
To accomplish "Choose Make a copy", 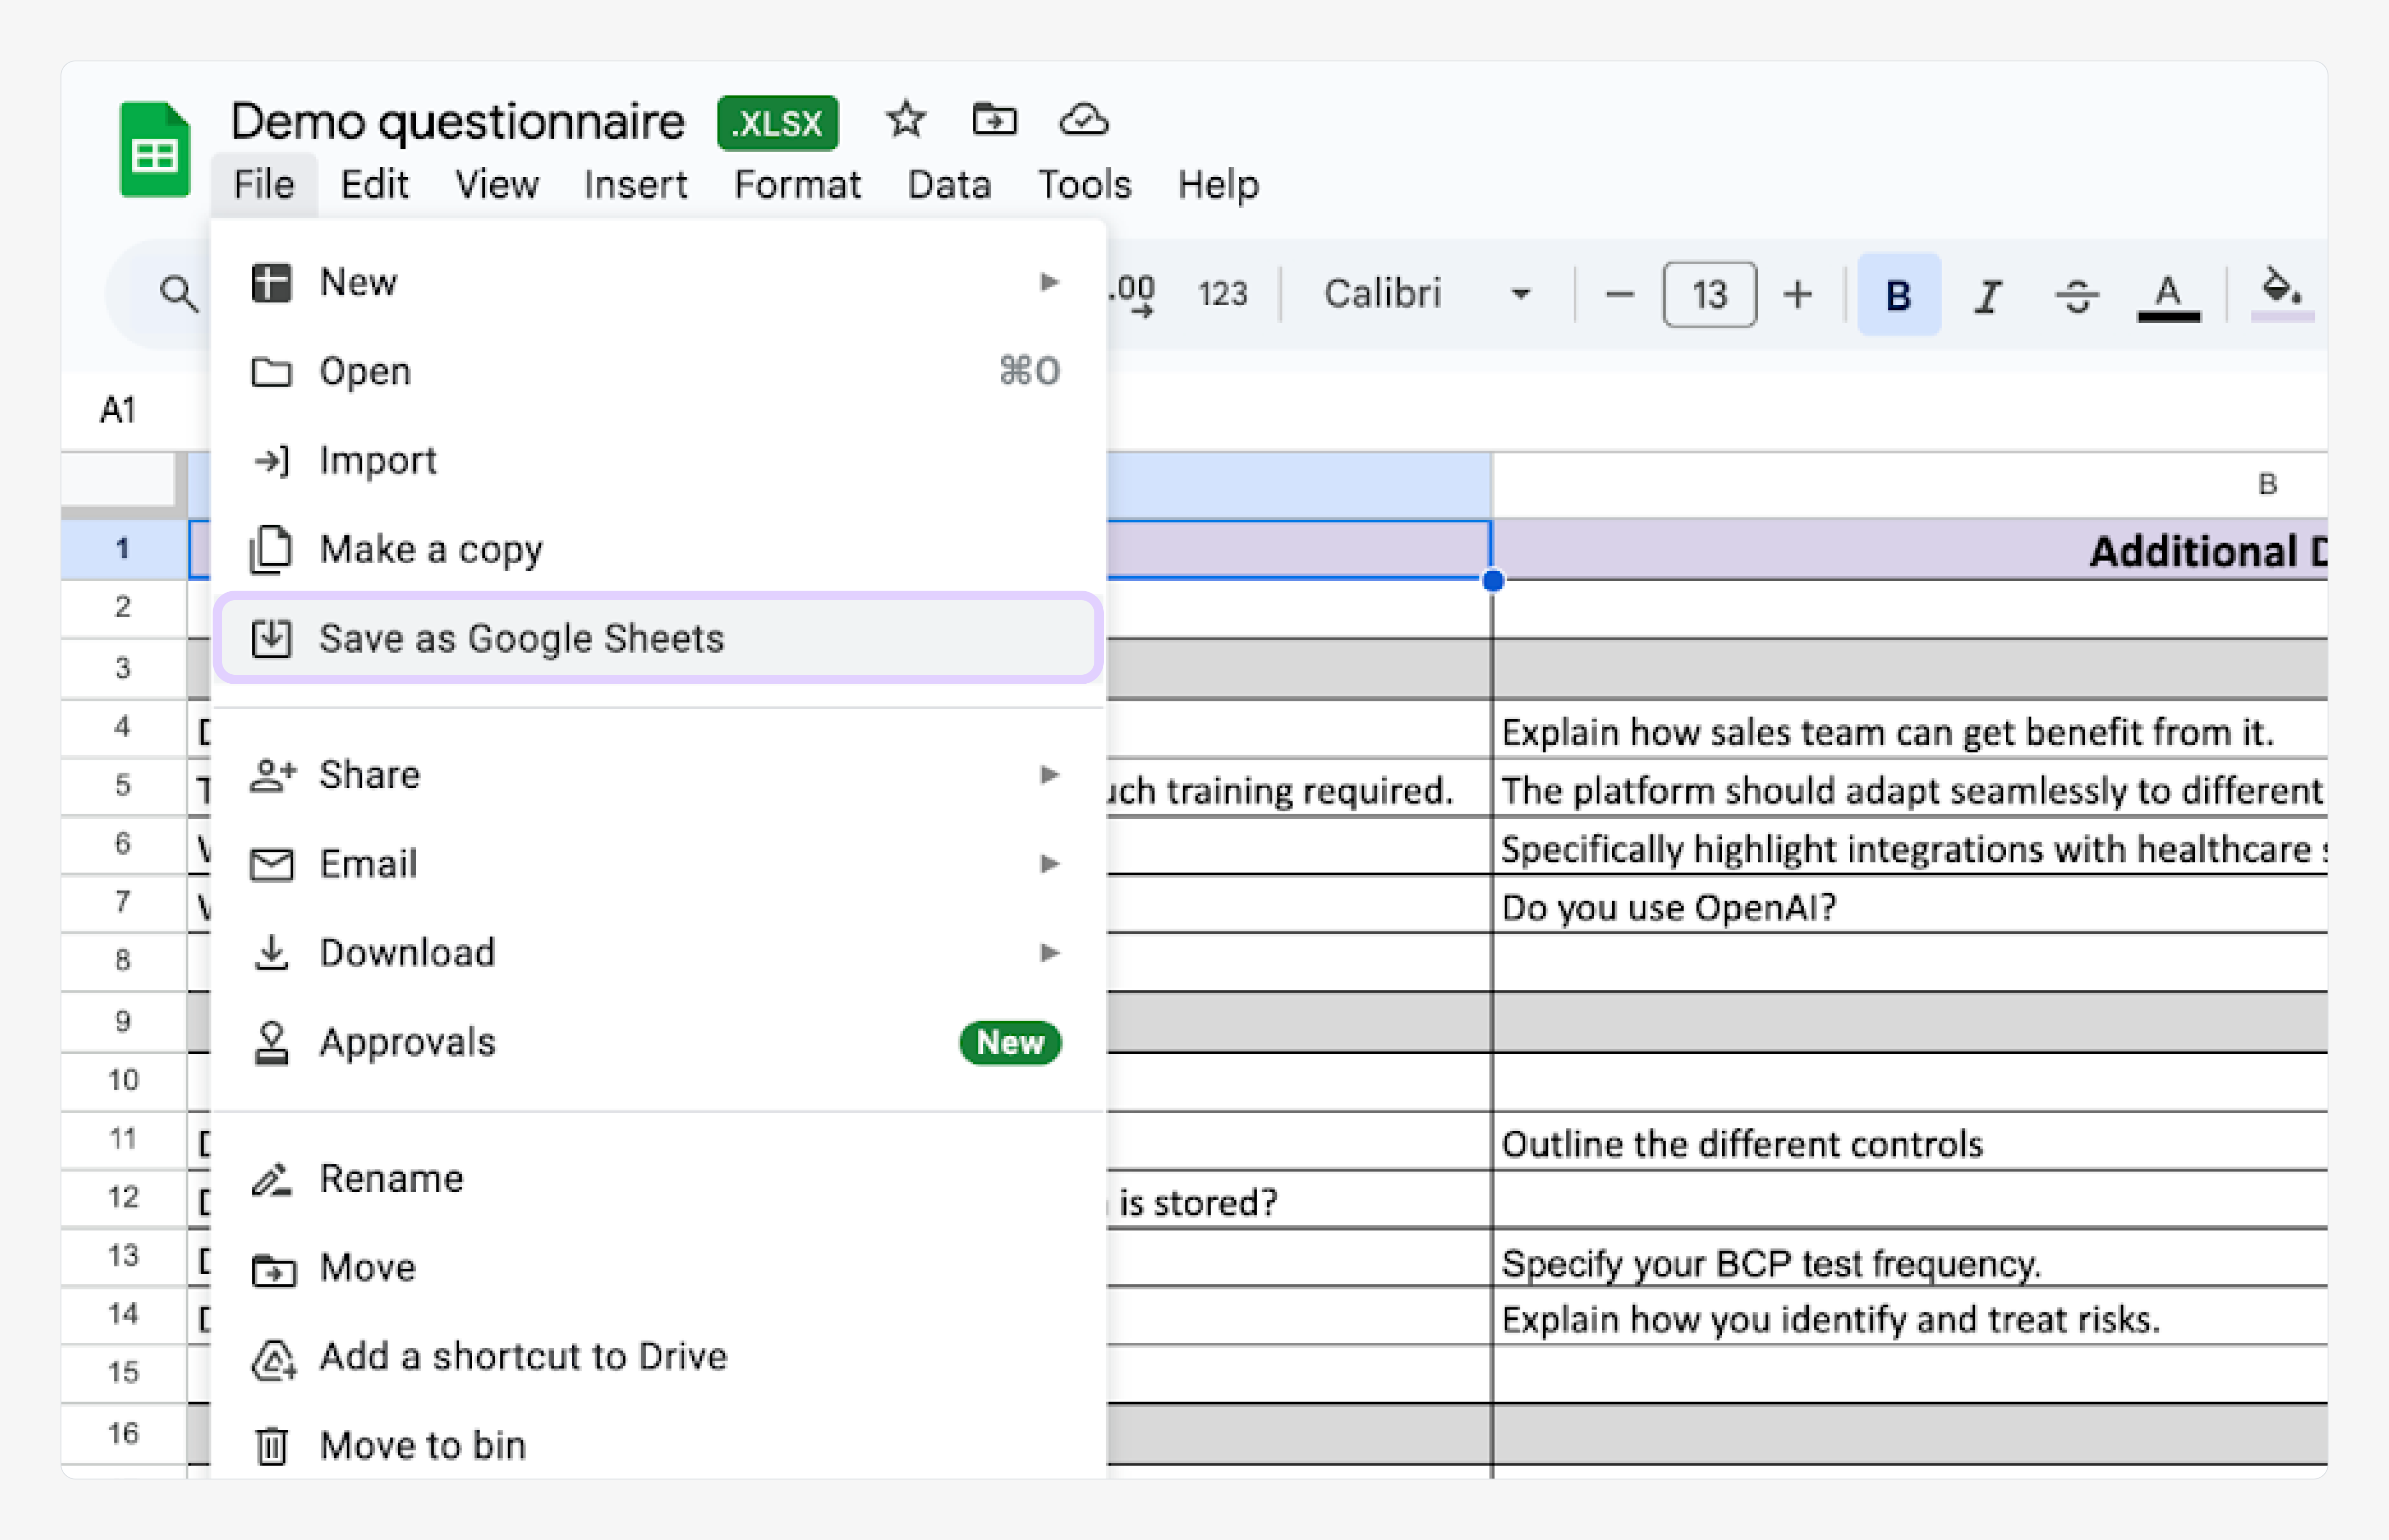I will 430,549.
